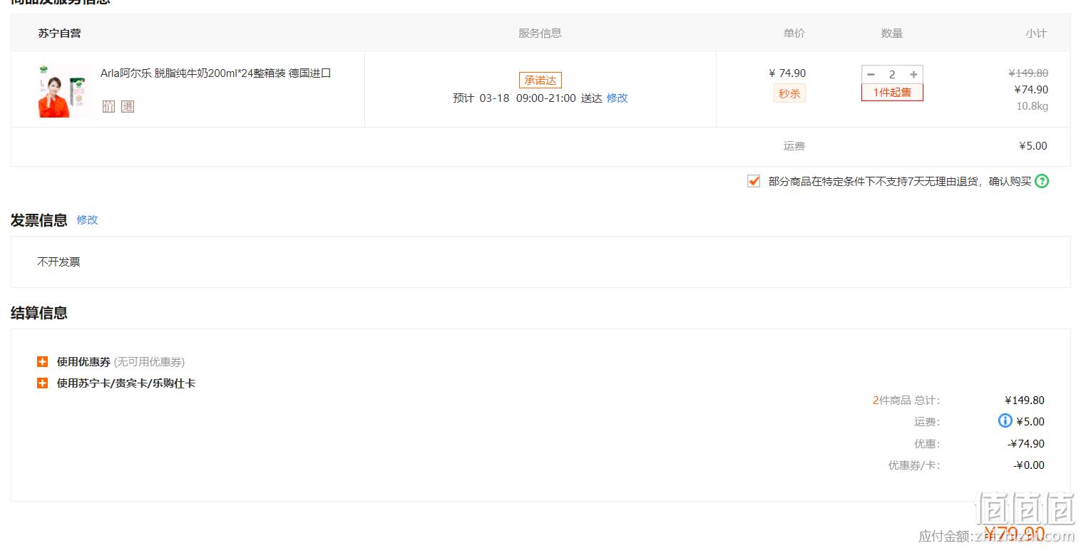Click the 优惠券/卡 amount -¥0.00
1081x548 pixels.
(1029, 465)
